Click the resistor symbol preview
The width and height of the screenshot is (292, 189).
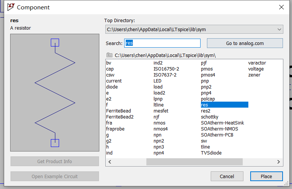tap(55, 93)
